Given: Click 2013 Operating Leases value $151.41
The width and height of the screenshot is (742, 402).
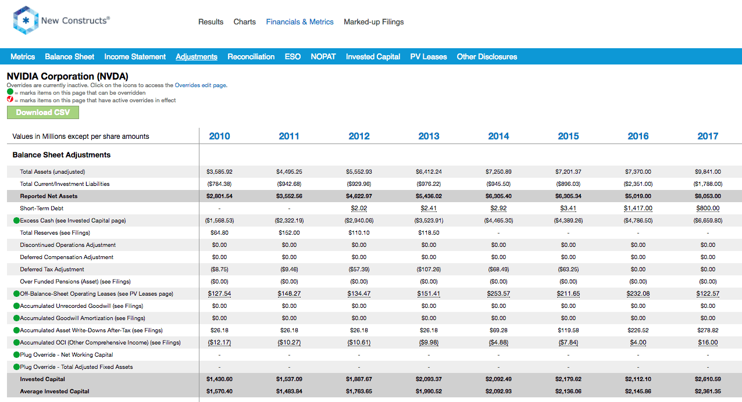Looking at the screenshot, I should (x=429, y=294).
